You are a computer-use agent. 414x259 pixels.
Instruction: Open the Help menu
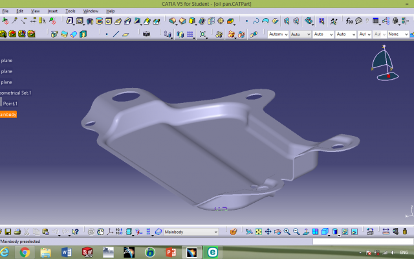pos(111,11)
